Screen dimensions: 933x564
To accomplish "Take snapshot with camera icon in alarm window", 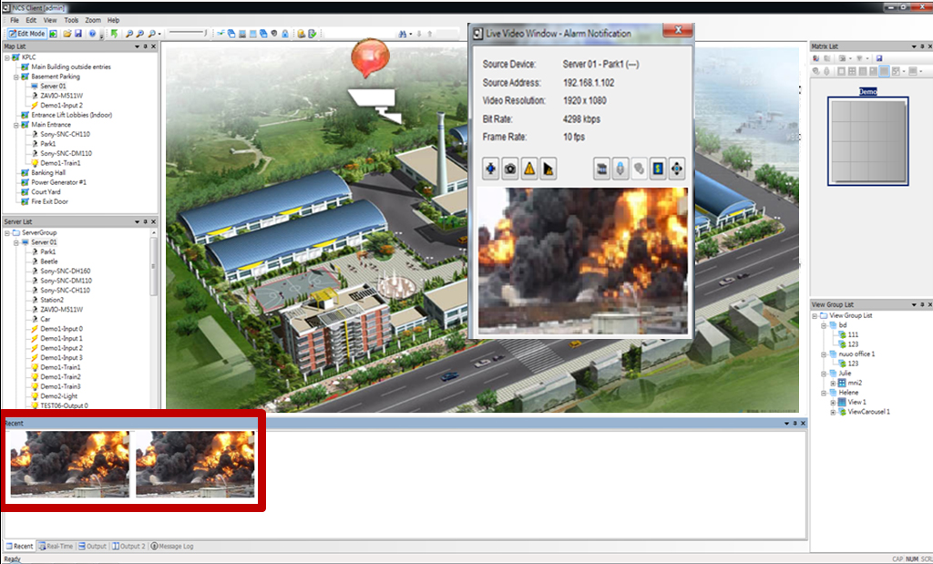I will [510, 169].
